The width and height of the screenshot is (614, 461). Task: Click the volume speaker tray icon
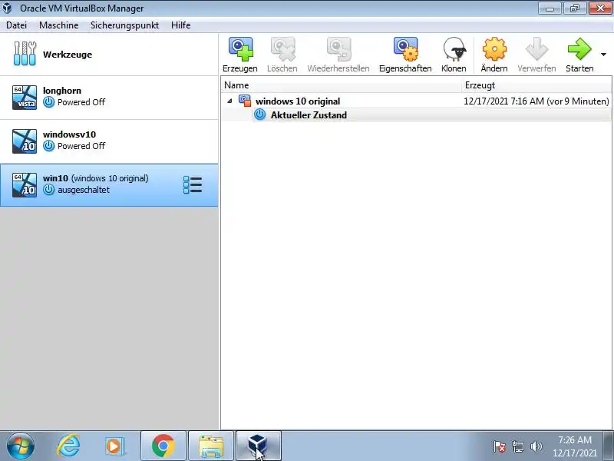536,446
